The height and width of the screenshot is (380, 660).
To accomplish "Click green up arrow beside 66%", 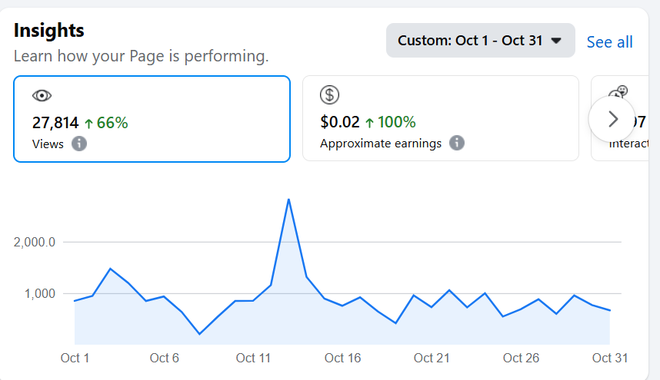I will pos(88,122).
